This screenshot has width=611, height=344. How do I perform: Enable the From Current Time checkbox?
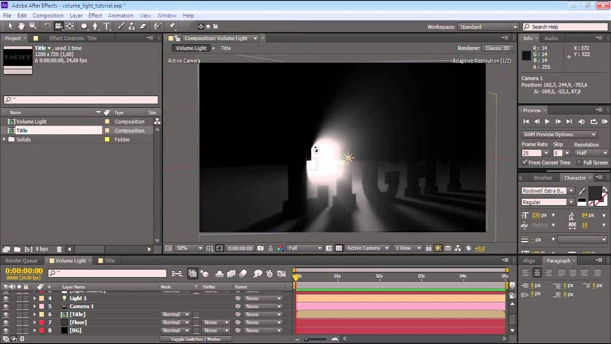click(525, 162)
